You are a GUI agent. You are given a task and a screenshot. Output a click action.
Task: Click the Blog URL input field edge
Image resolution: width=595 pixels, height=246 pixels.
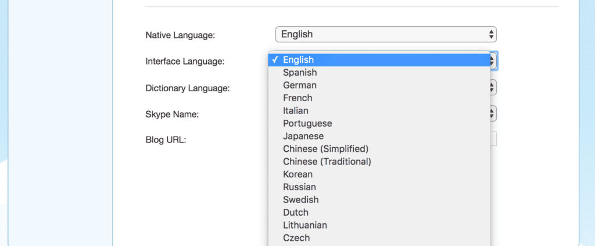(494, 138)
